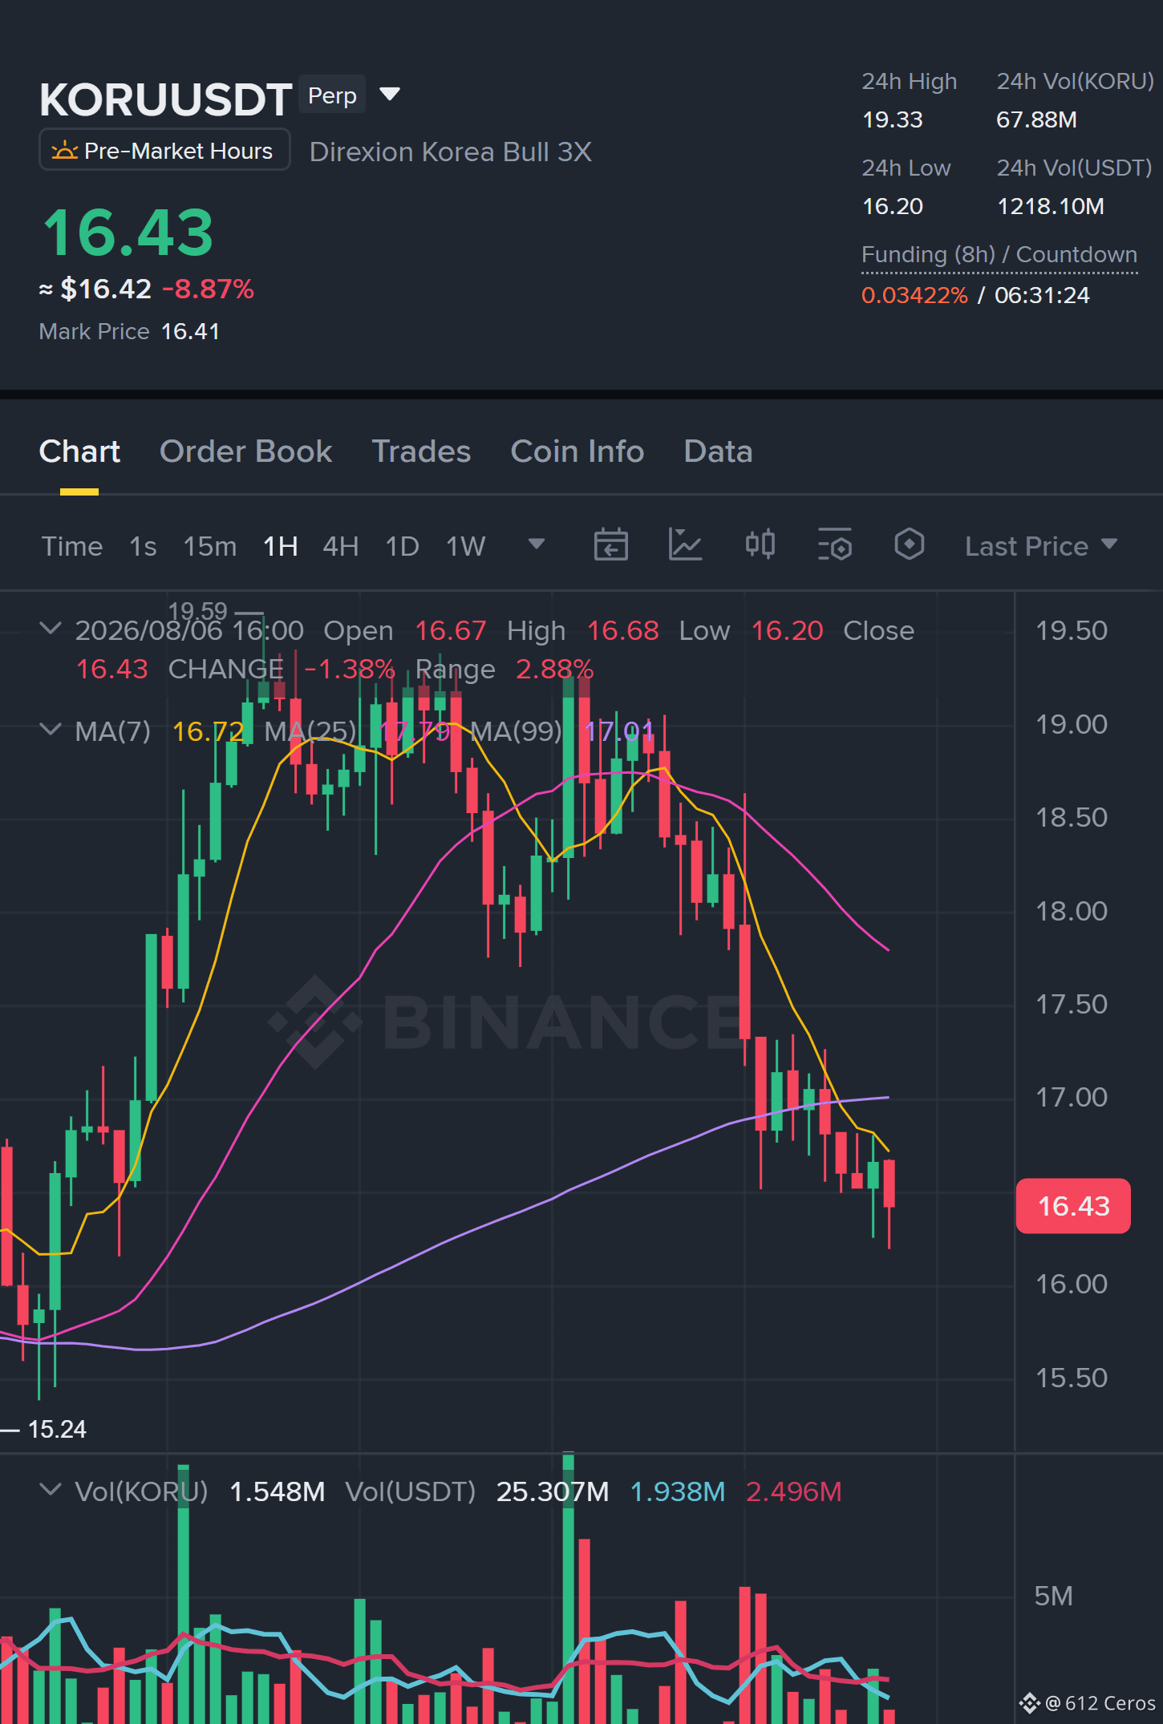Open the calendar go-to-date icon
This screenshot has height=1724, width=1163.
click(x=610, y=545)
